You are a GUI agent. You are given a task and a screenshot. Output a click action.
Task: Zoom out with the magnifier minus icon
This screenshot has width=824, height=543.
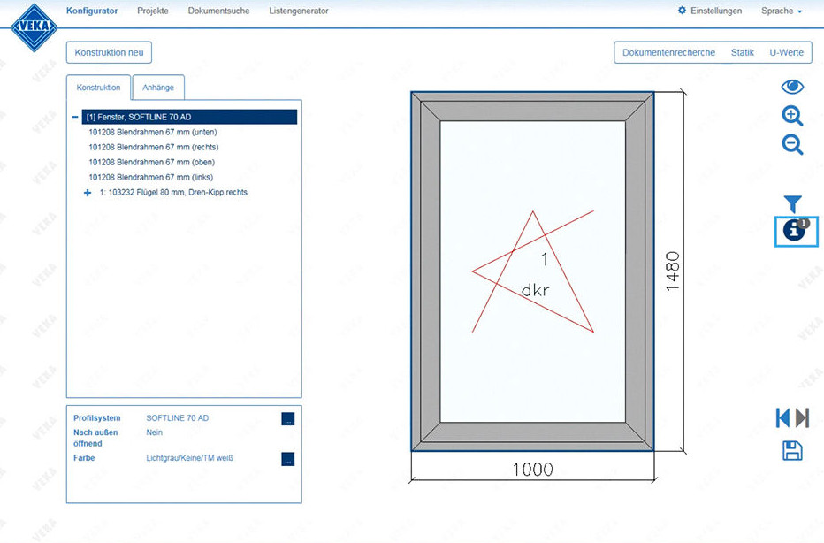pyautogui.click(x=792, y=145)
